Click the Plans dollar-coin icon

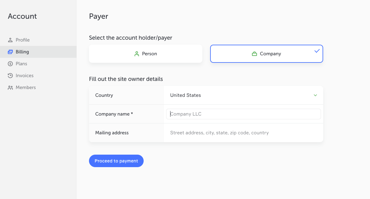tap(10, 64)
